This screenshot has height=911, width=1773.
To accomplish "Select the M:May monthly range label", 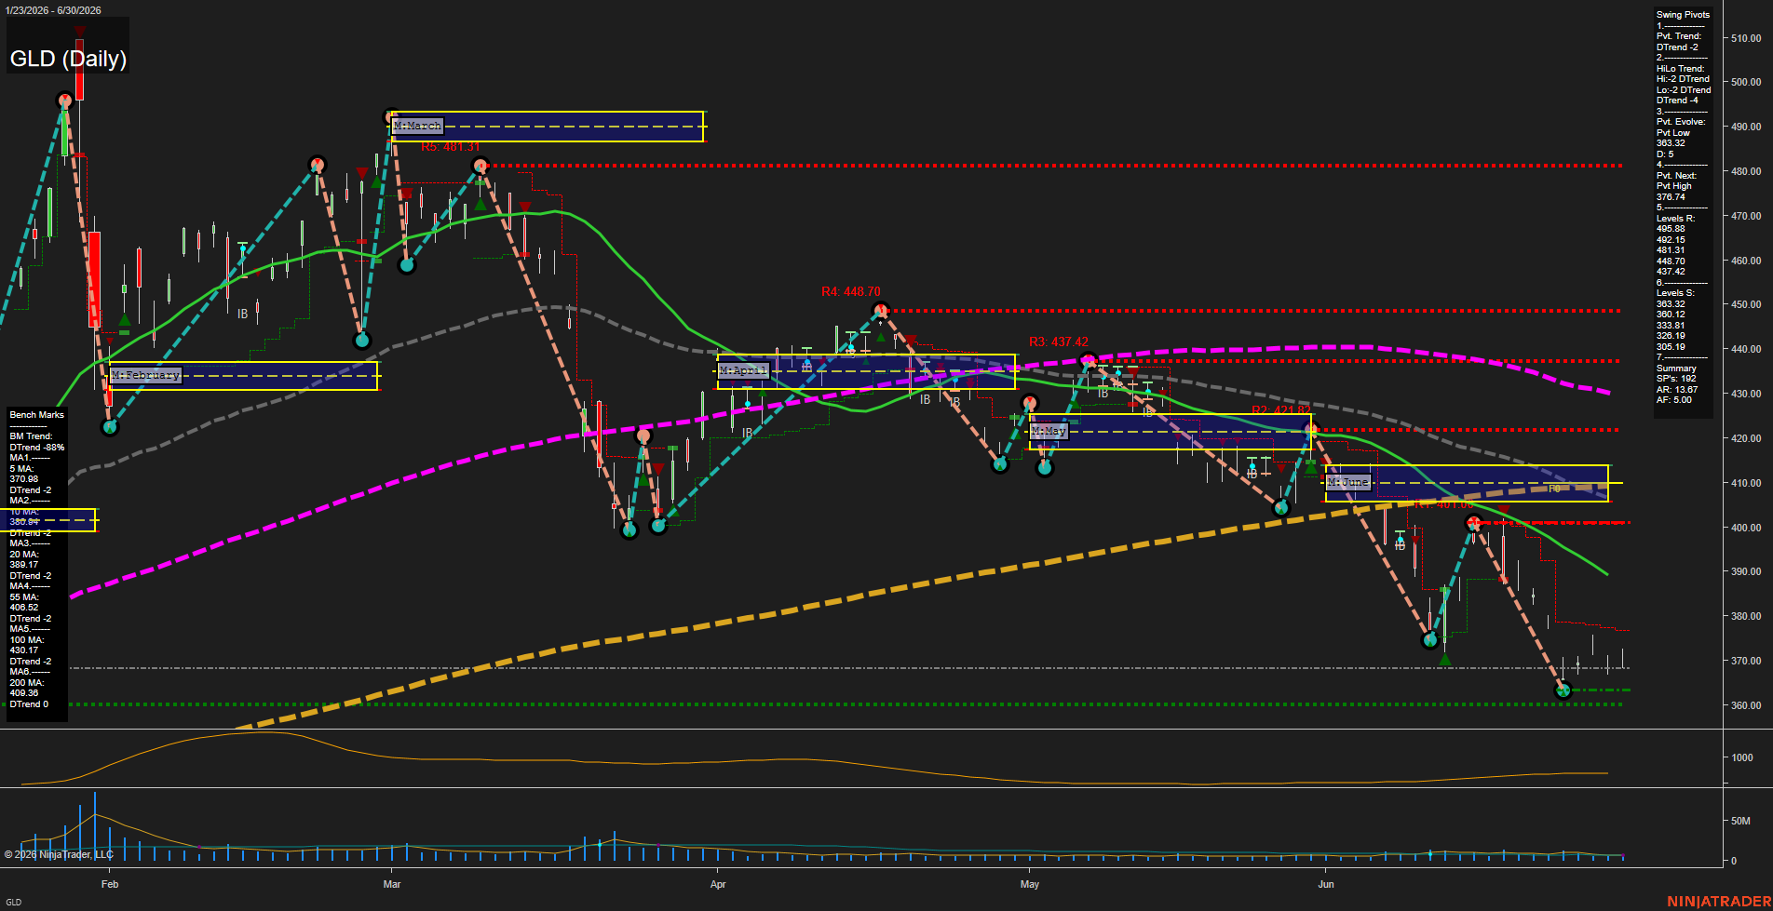I will point(1049,432).
